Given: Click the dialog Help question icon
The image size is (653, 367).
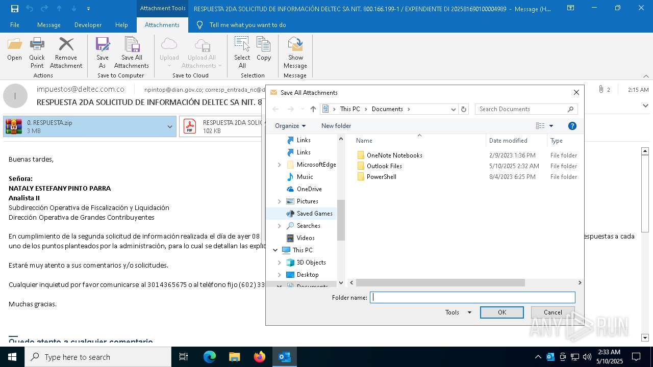Looking at the screenshot, I should point(572,126).
